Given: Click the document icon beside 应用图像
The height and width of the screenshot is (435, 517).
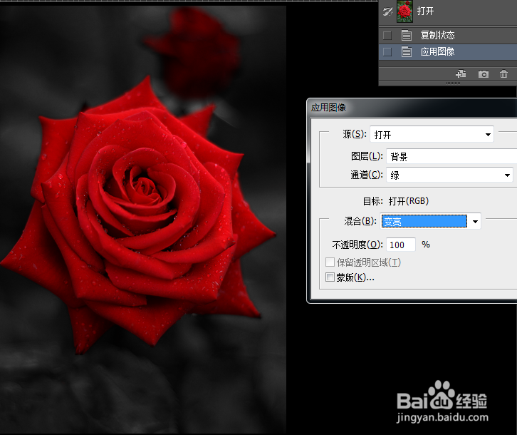Looking at the screenshot, I should (407, 52).
